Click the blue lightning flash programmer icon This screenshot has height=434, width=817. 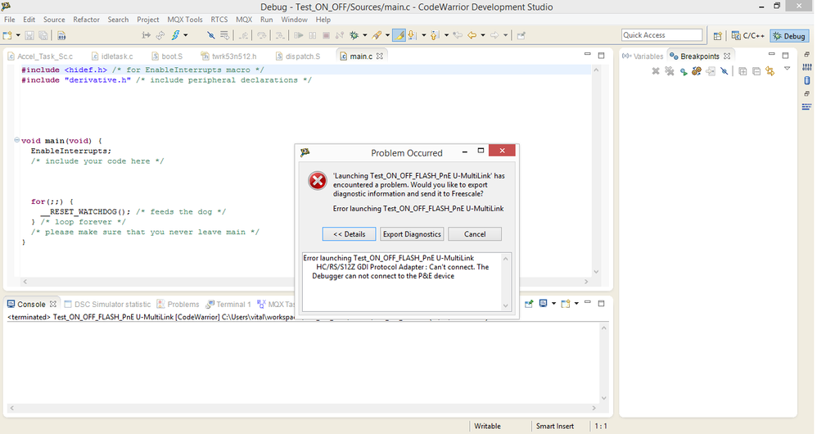(x=175, y=35)
